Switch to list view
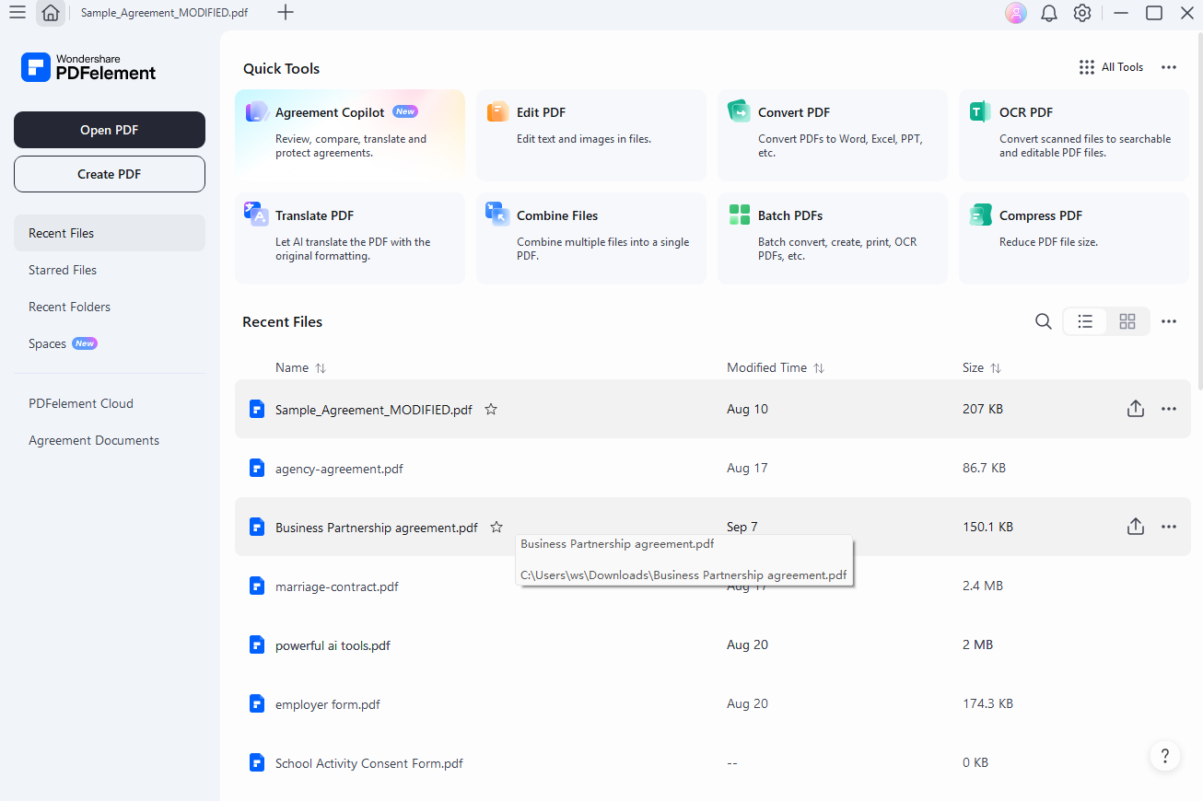Viewport: 1203px width, 801px height. point(1085,321)
